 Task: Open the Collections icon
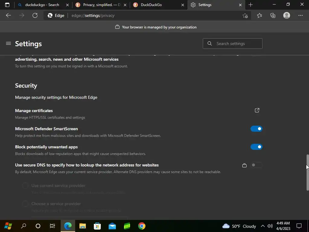(273, 15)
